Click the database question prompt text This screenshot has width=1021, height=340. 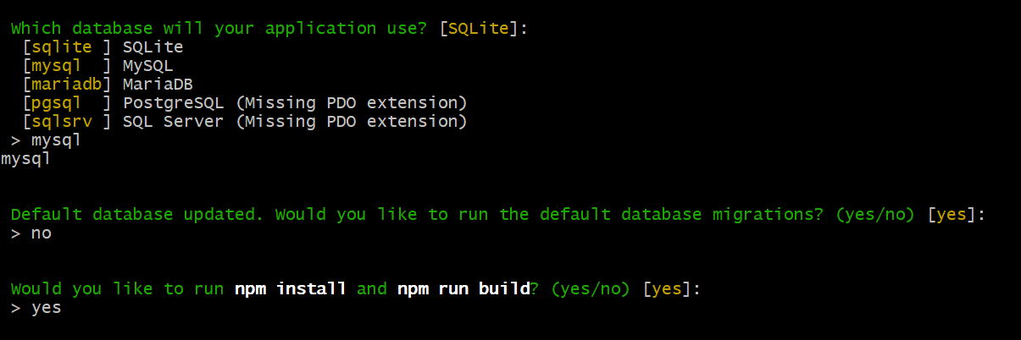click(220, 28)
